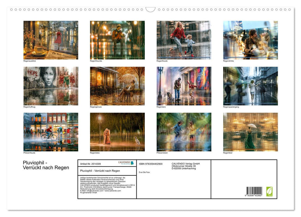Select the Regenfeier green dress picture

(x=250, y=132)
